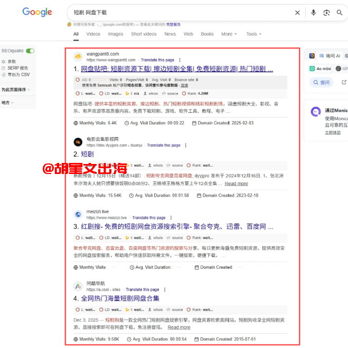348x348 pixels.
Task: Select the 4o mini model chip
Action: coord(321,69)
